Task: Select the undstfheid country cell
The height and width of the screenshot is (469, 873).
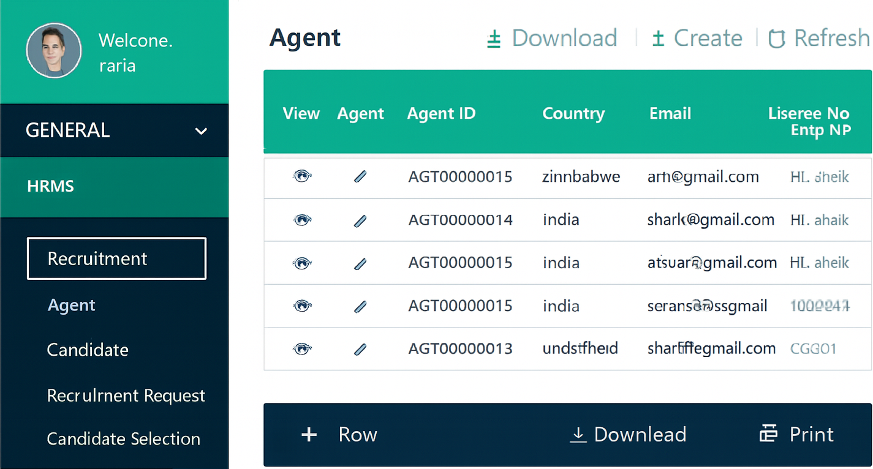Action: tap(580, 349)
